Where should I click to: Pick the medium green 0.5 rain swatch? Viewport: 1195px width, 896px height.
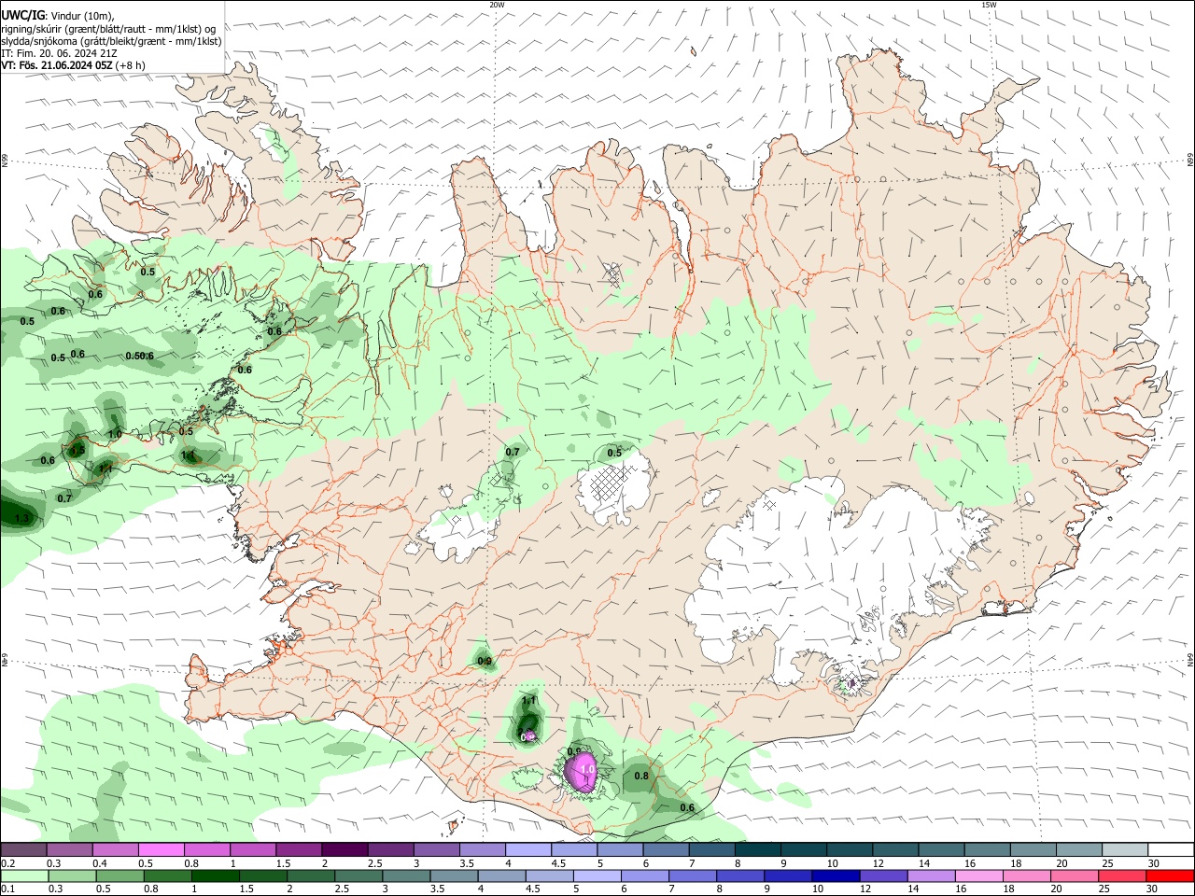point(119,875)
